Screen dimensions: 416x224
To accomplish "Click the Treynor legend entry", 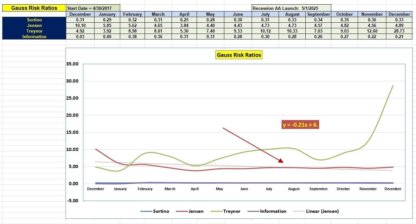I will tap(231, 211).
